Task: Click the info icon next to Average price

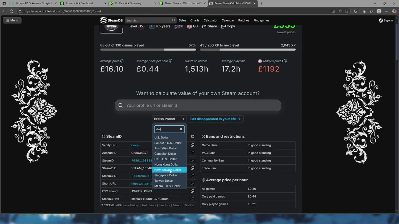Action: (122, 61)
